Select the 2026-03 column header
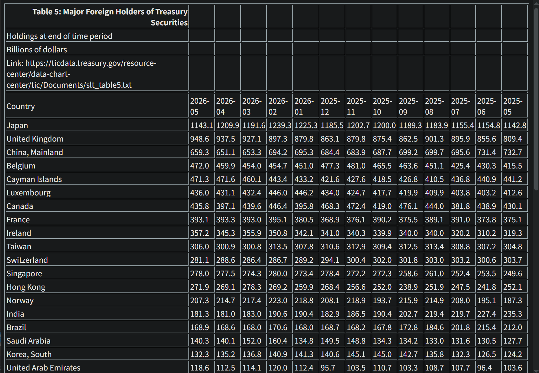Viewport: 539px width, 373px height. [254, 106]
